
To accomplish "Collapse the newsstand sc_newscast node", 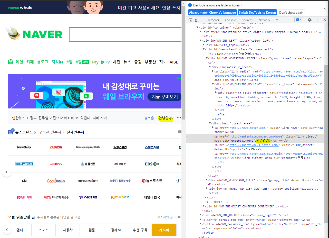I will tap(204, 49).
